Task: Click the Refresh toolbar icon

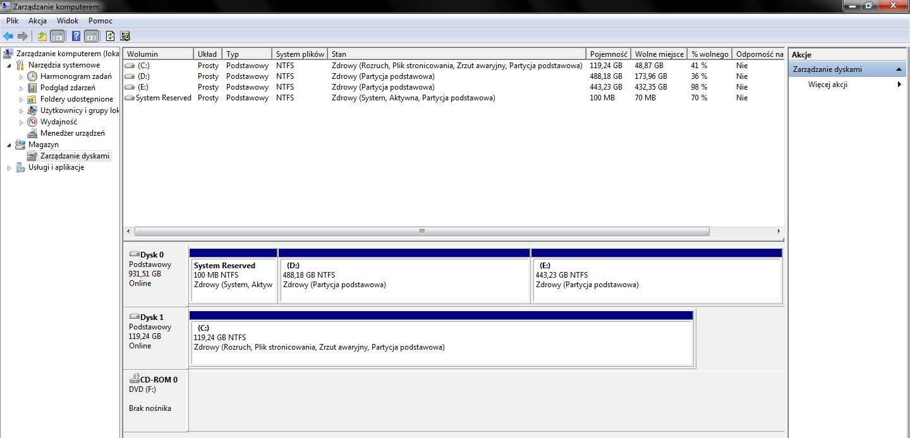Action: [111, 36]
